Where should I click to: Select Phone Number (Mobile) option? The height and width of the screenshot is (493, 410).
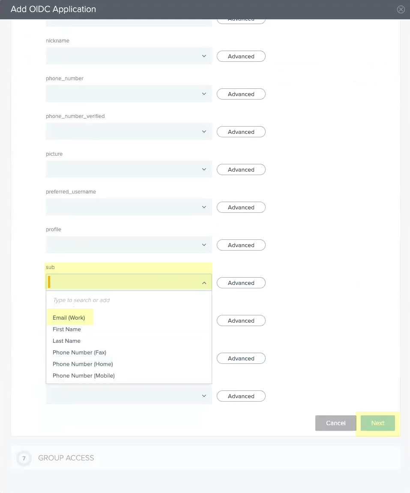click(84, 375)
